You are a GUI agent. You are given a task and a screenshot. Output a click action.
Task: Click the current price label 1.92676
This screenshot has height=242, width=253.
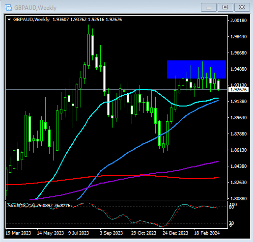click(238, 90)
